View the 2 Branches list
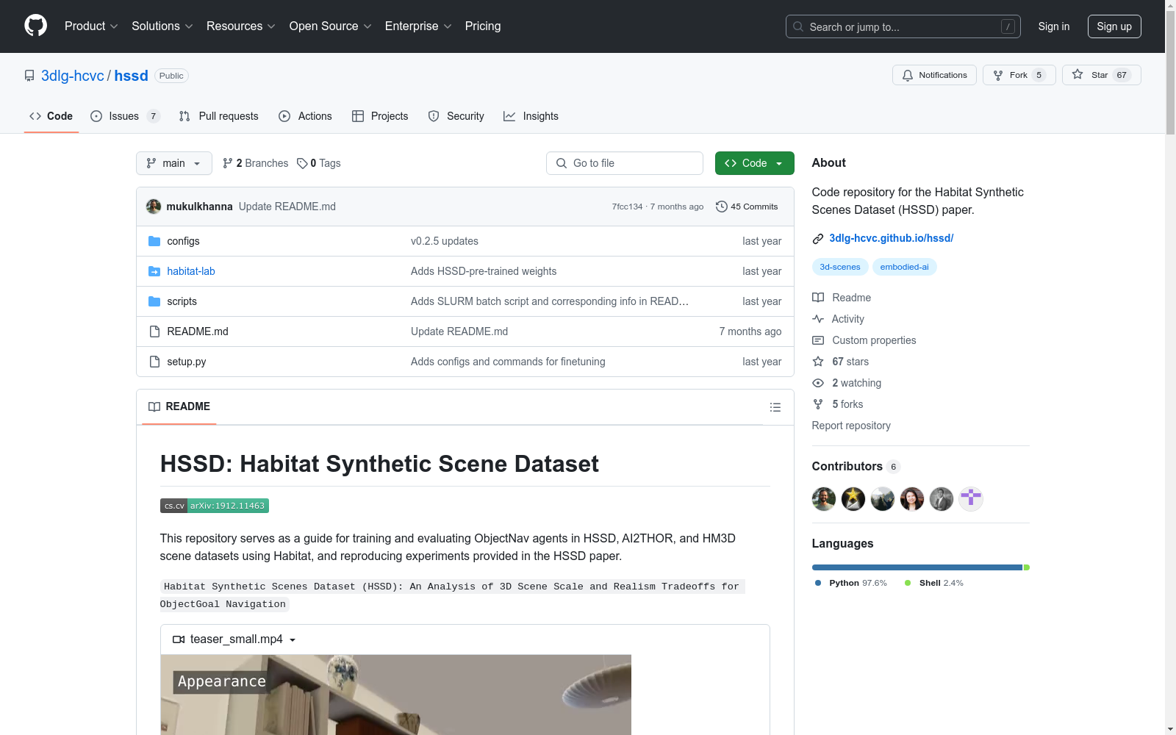Viewport: 1176px width, 735px height. tap(256, 163)
